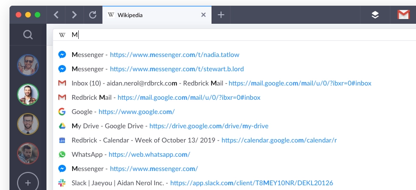416x190 pixels.
Task: Open Messenger suggestion for stewart.b.lord
Action: (157, 69)
